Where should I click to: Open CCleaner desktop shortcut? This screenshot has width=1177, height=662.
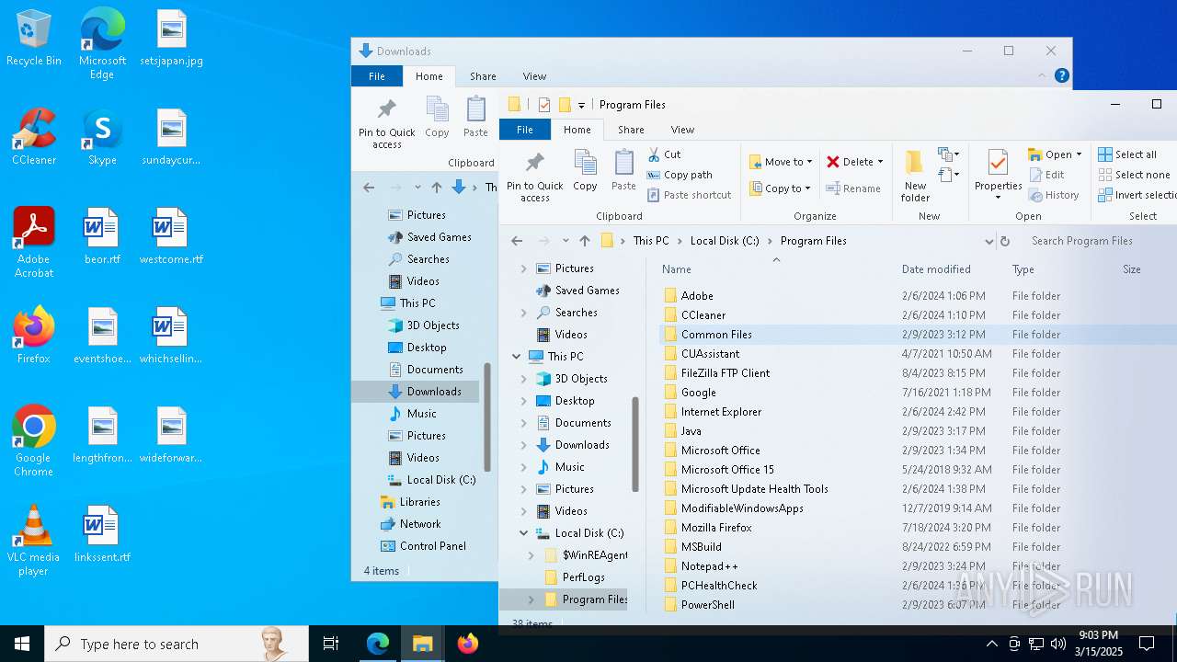[34, 137]
